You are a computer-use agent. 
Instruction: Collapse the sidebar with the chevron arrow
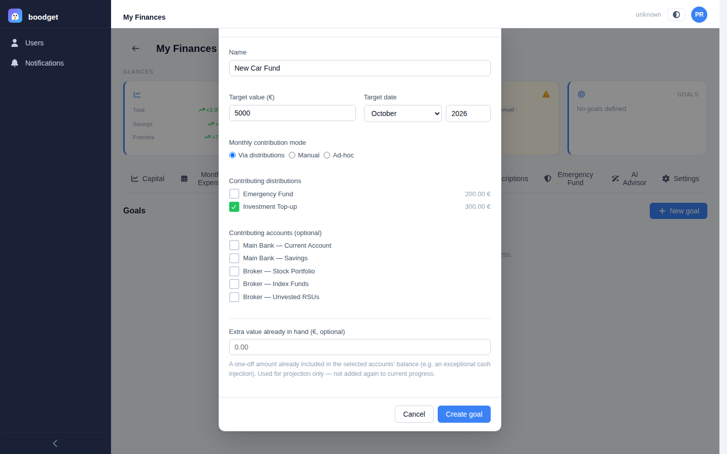pos(55,443)
